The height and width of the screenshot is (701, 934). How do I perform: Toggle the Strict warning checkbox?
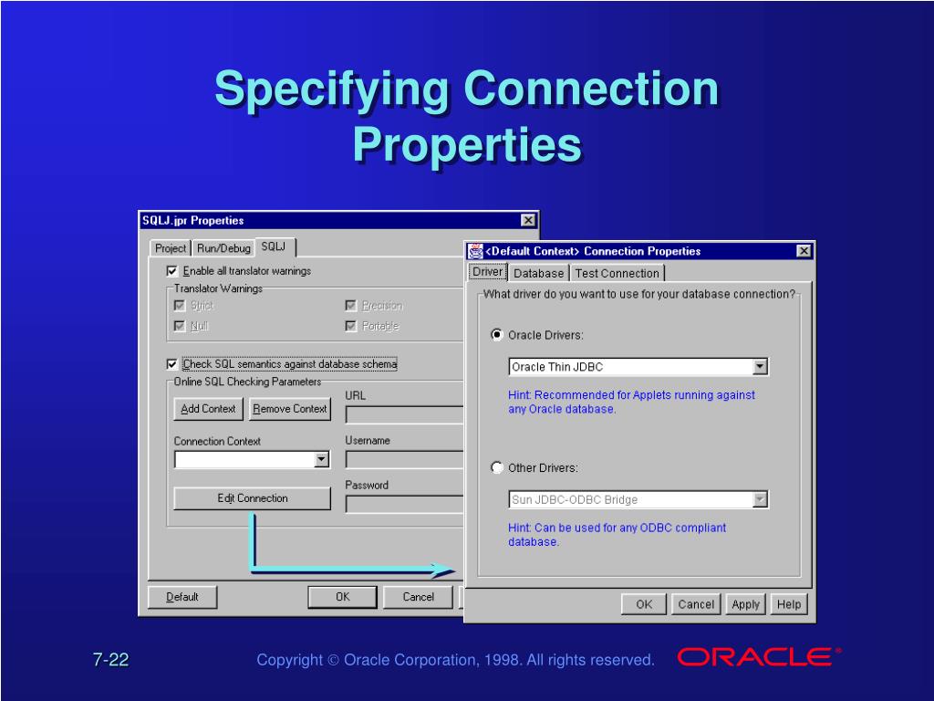(180, 306)
